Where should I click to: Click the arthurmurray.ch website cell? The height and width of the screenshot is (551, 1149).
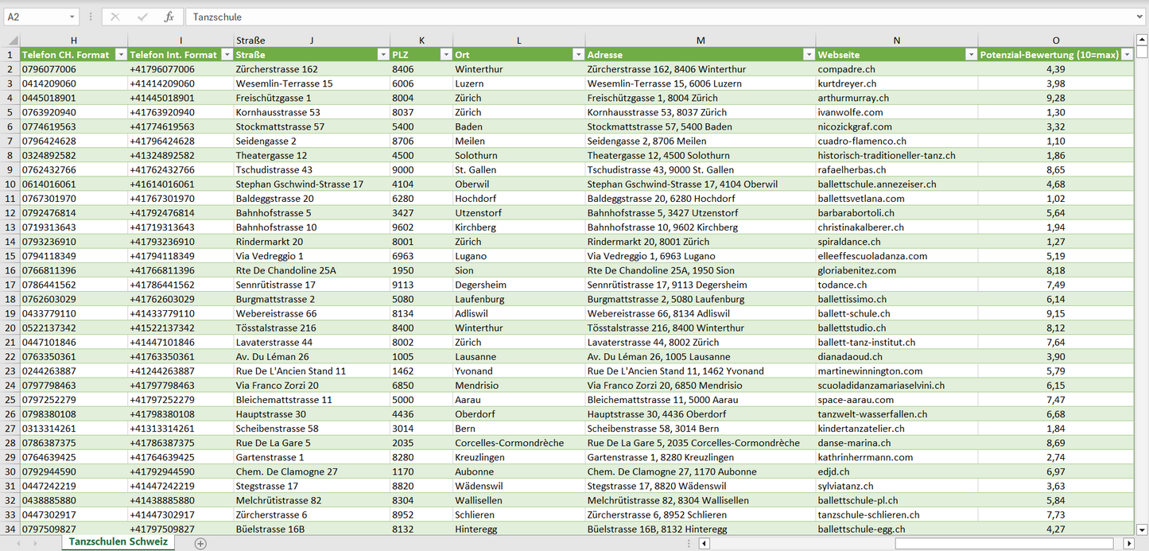(x=853, y=98)
